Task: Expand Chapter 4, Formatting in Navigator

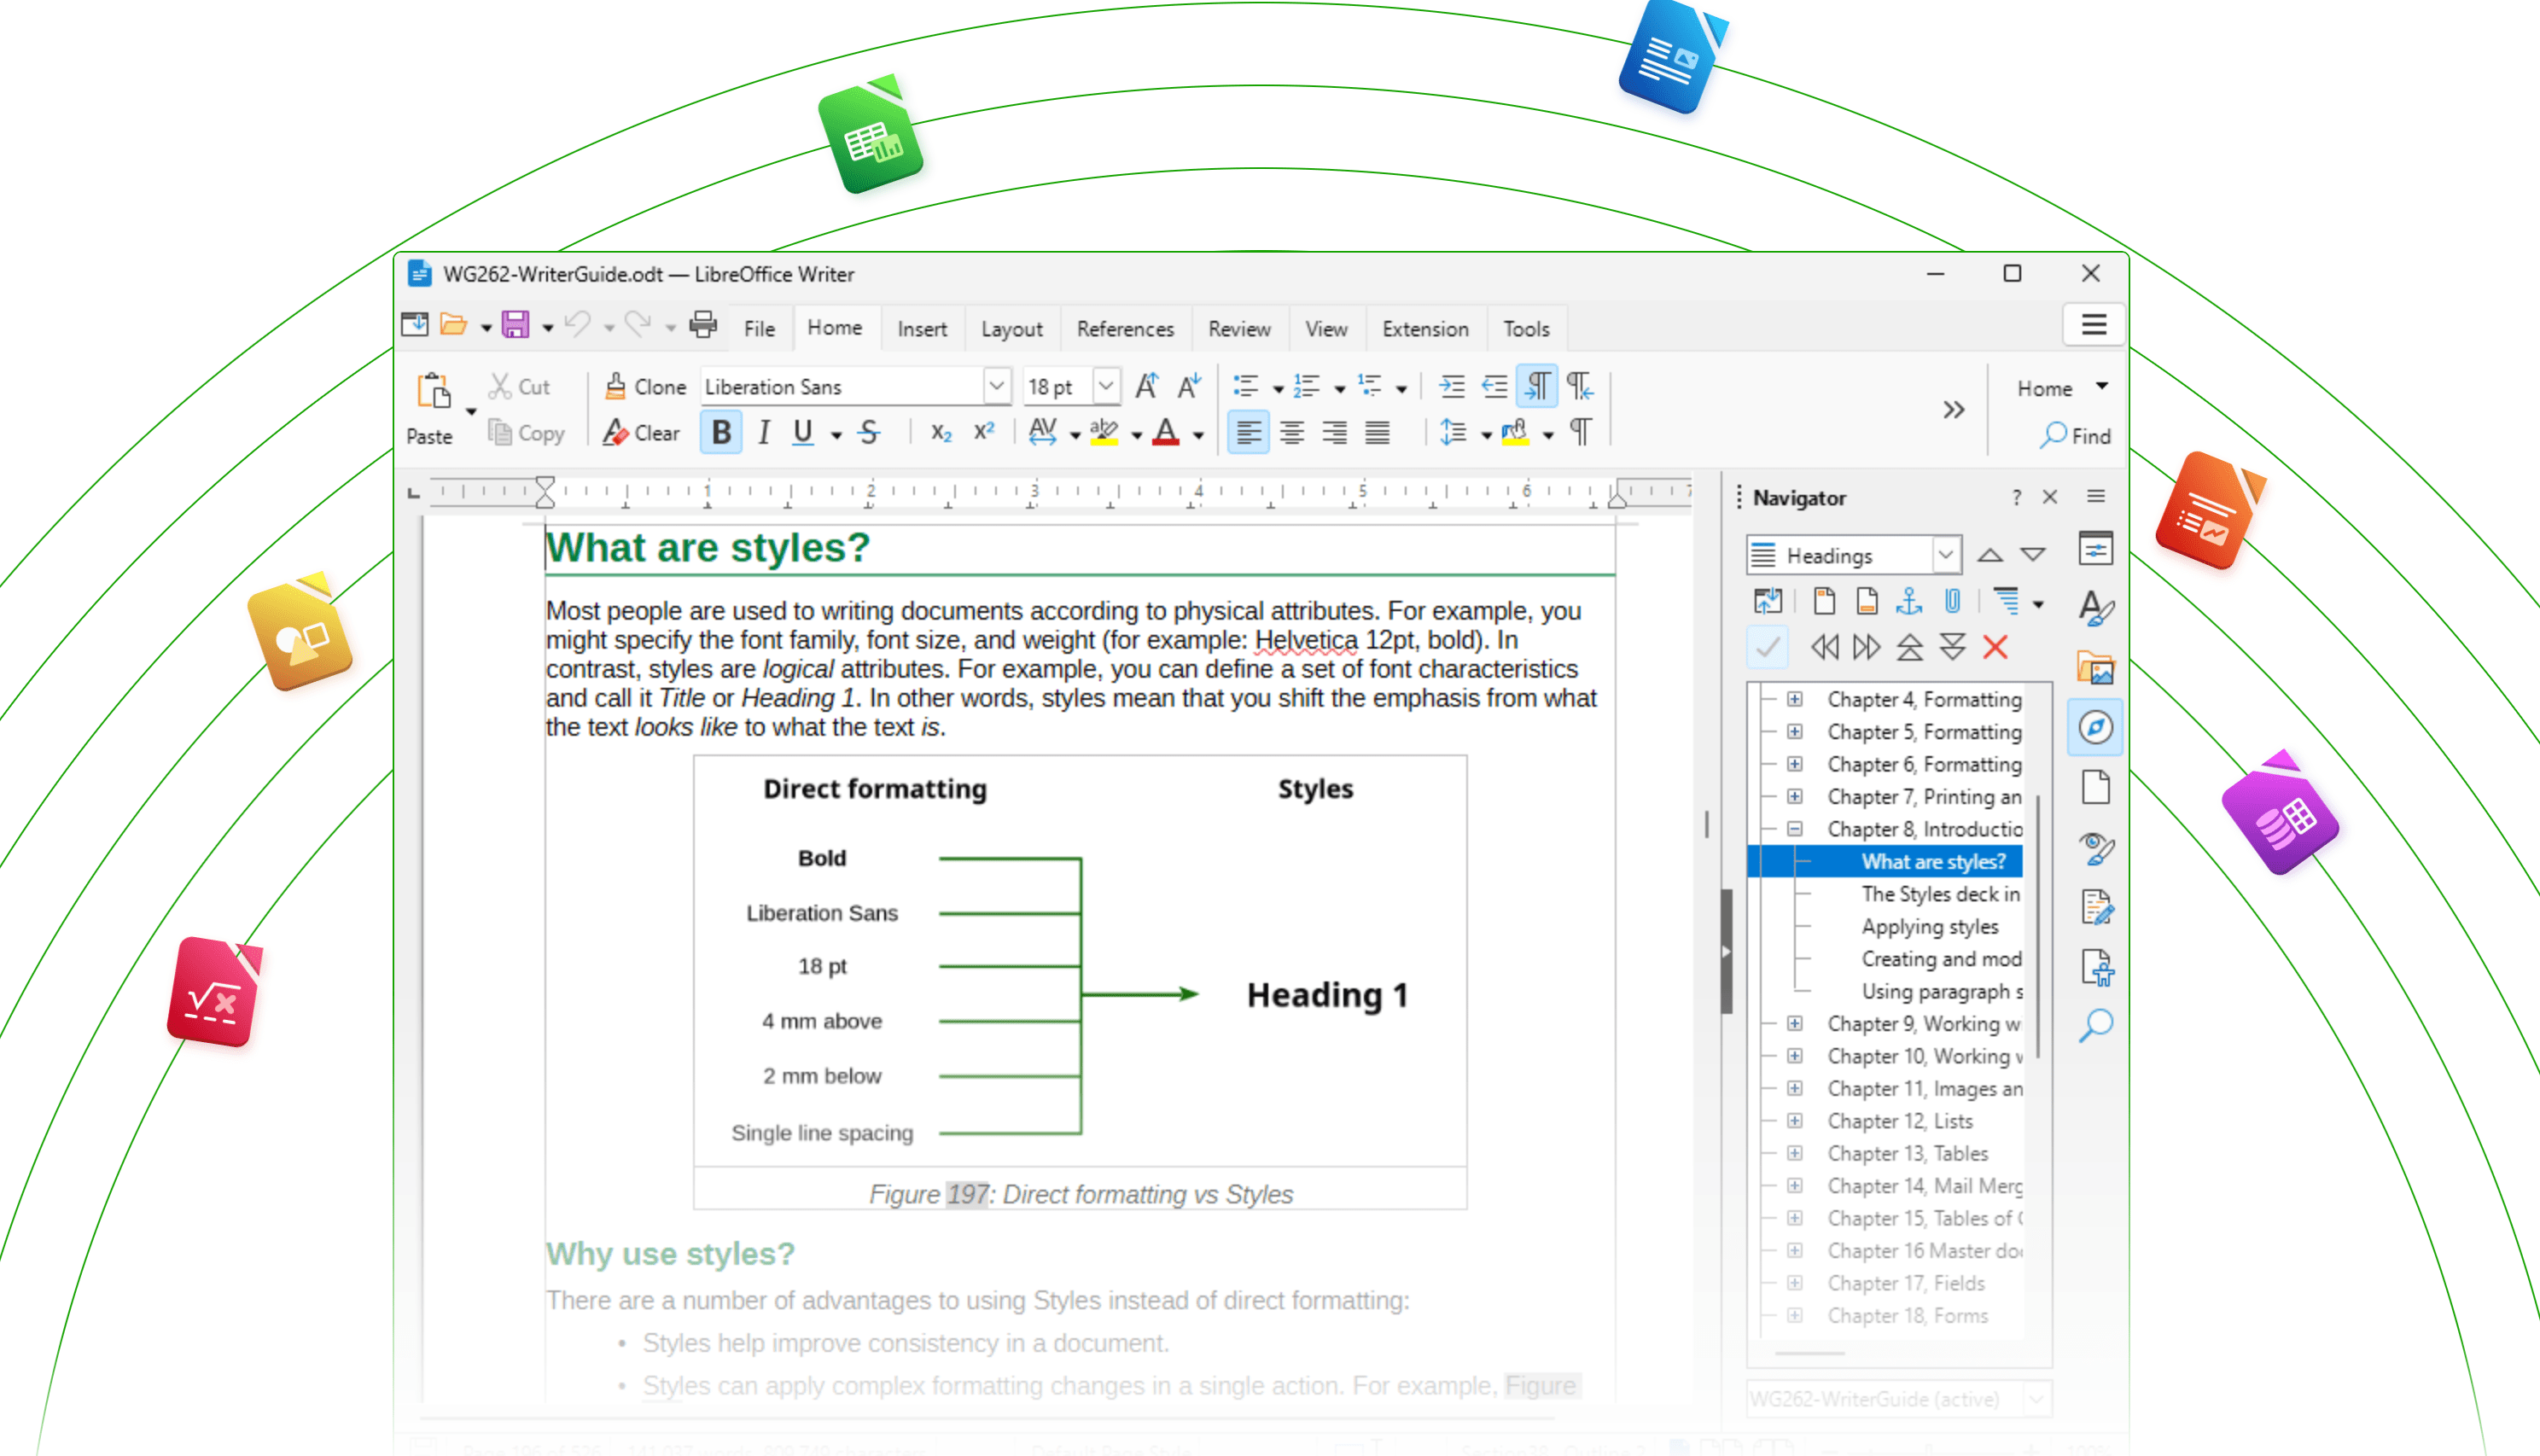Action: [x=1795, y=700]
